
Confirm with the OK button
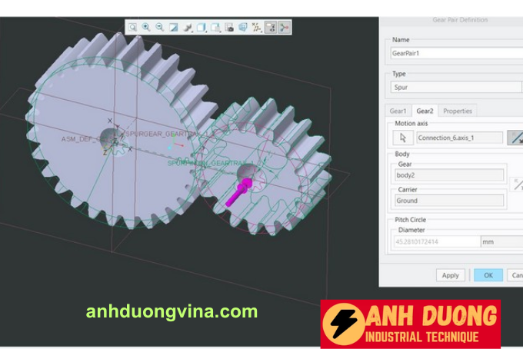488,275
